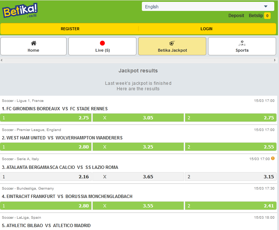Click FC Girondins Bordeaux vs Rennes title

point(55,109)
